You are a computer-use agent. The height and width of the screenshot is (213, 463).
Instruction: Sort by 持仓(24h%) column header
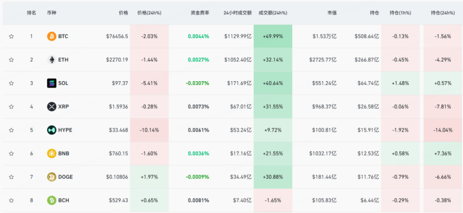click(443, 13)
